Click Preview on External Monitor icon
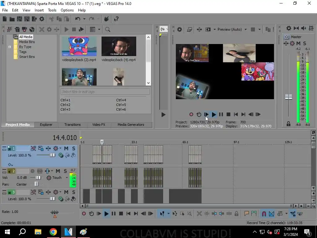Screen dimensions: 317x238 pos(189,29)
